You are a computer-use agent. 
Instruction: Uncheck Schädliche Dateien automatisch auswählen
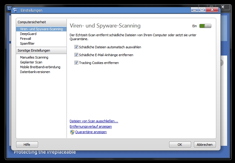click(76, 47)
